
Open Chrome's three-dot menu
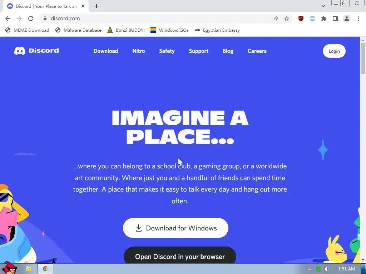tap(358, 19)
